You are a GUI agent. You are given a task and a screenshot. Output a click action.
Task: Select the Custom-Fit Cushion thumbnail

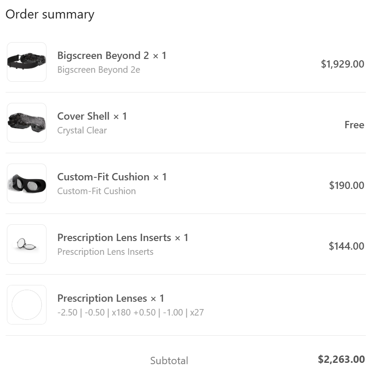point(27,183)
